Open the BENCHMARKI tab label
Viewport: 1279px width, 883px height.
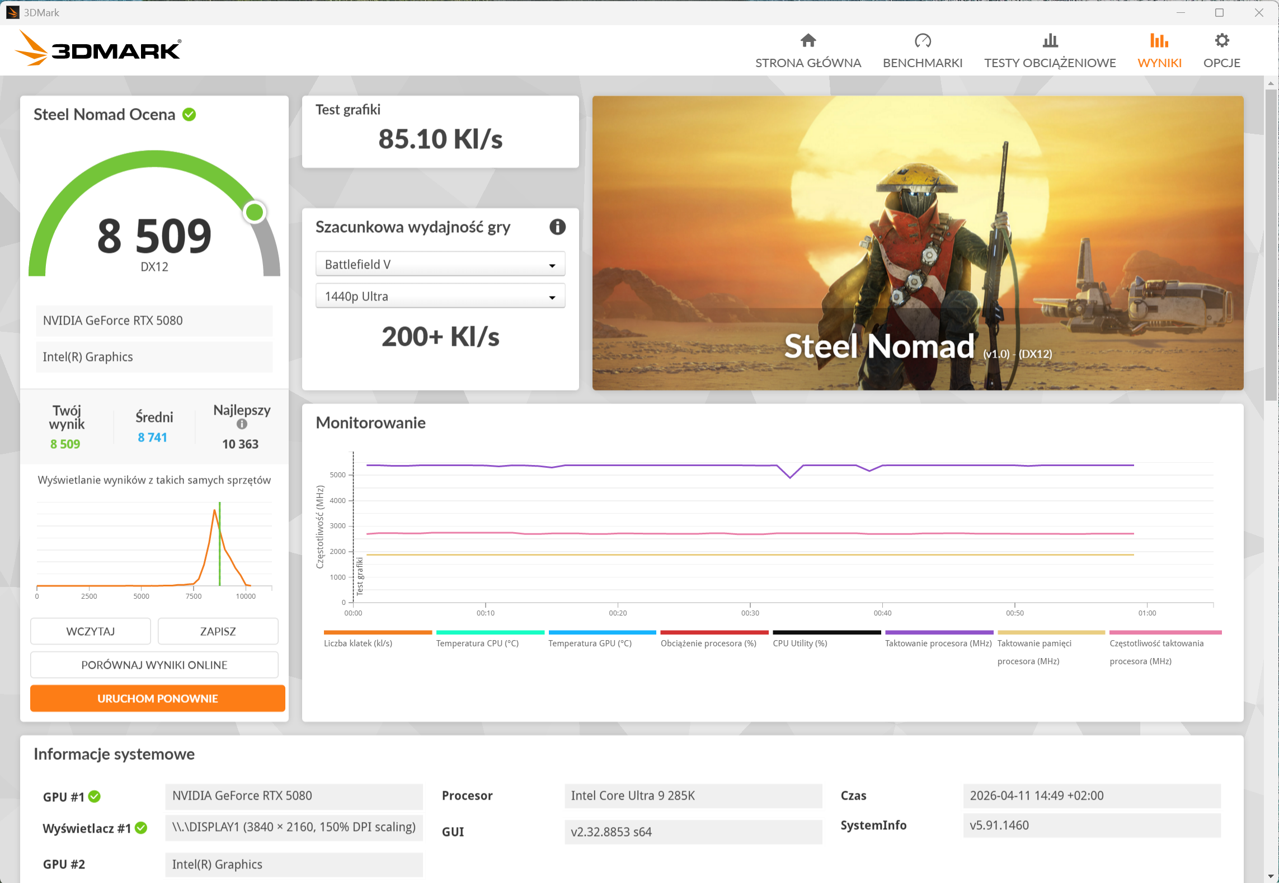coord(922,63)
